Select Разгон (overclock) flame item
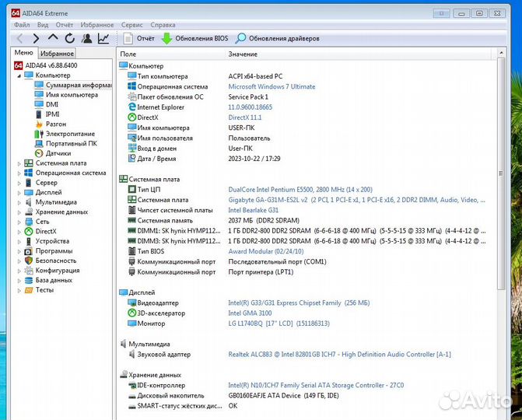The width and height of the screenshot is (522, 420). [55, 124]
